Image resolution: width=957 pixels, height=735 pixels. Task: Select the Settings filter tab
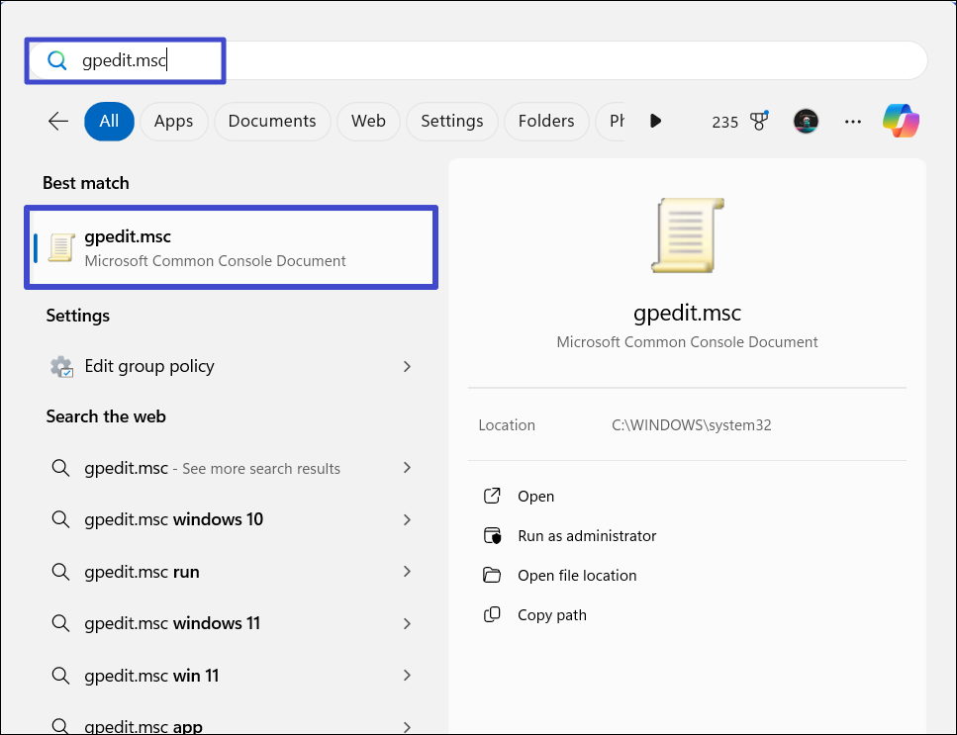click(451, 121)
